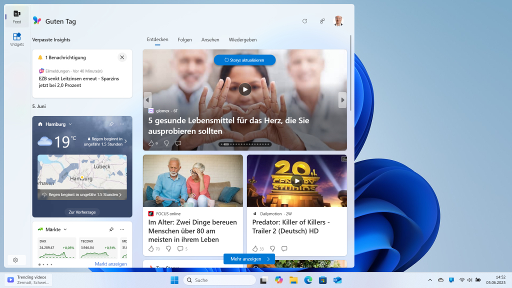512x288 pixels.
Task: Click the carousel page indicator dots
Action: [245, 144]
